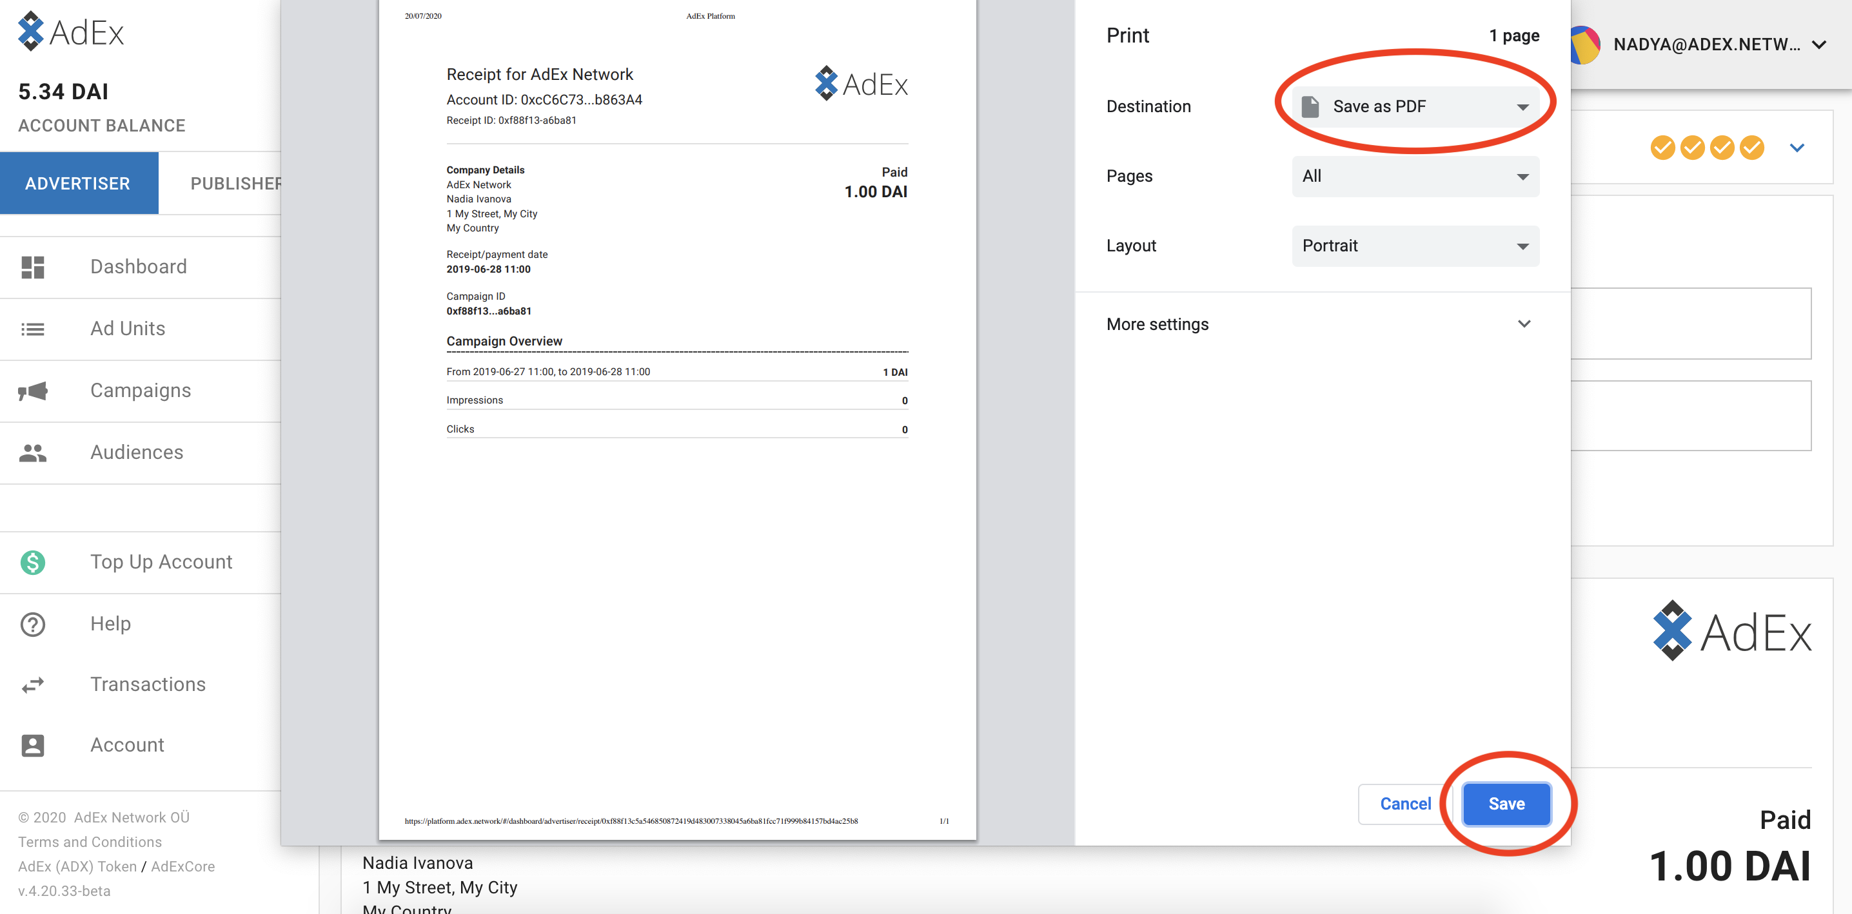The height and width of the screenshot is (914, 1852).
Task: Click the Help question mark icon
Action: (32, 624)
